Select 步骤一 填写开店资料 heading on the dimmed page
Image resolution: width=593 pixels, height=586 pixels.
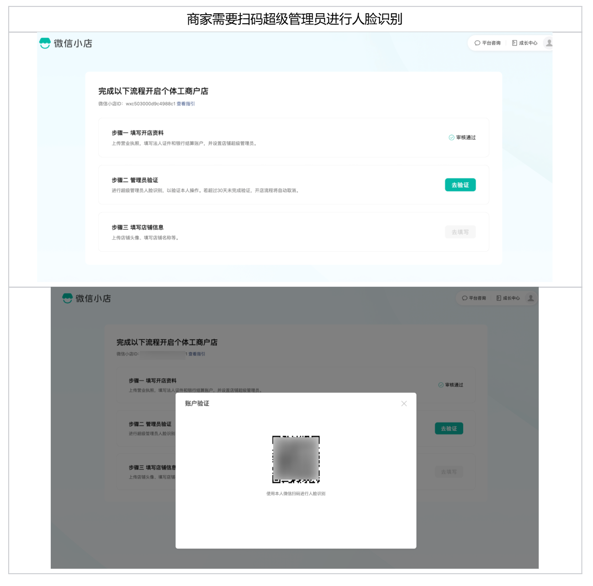pos(153,380)
